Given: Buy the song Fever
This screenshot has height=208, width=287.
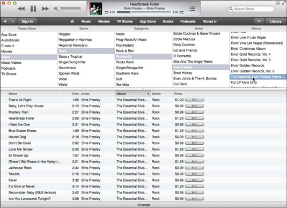Looking at the screenshot, I should point(195,180).
